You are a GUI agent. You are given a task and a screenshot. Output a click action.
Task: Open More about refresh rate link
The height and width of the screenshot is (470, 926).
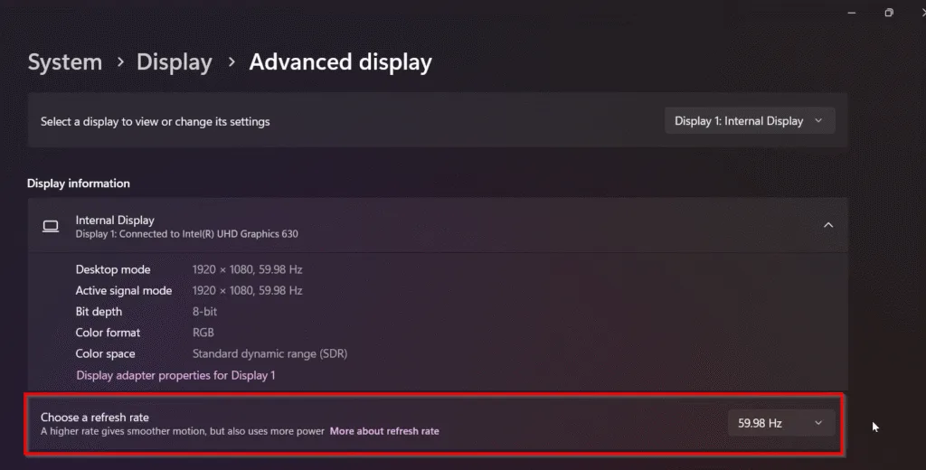tap(384, 431)
